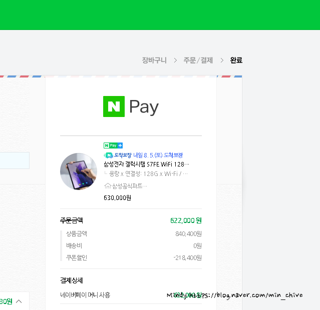Click the -218,400원 coupon discount value
This screenshot has width=320, height=310.
[188, 258]
